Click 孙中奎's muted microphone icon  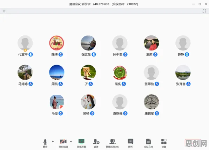click(x=125, y=54)
